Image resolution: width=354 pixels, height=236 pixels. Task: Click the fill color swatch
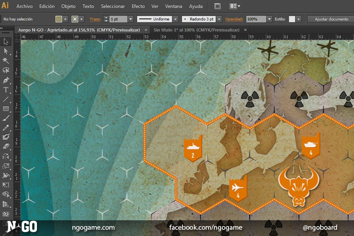tap(59, 19)
